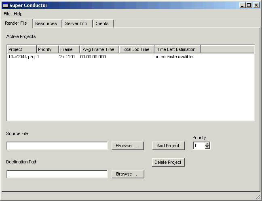This screenshot has height=201, width=262.
Task: Increase Priority with the spinner up arrow
Action: (207, 144)
